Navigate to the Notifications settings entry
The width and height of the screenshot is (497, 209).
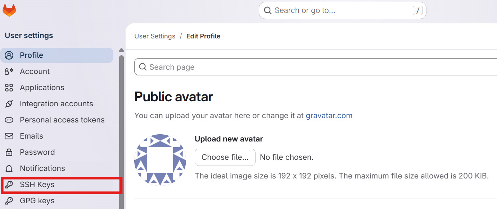[x=42, y=168]
